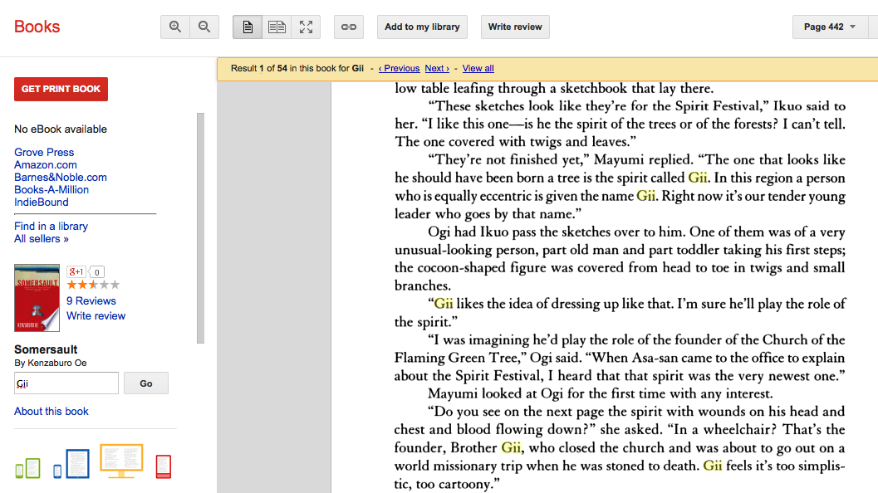Image resolution: width=878 pixels, height=493 pixels.
Task: Click the green phone and tablet devices icon
Action: [28, 468]
